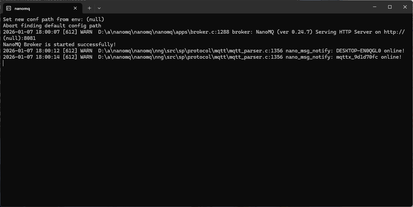Click the (null):8081 port text
Screen dimensions: 413x207
pos(19,38)
